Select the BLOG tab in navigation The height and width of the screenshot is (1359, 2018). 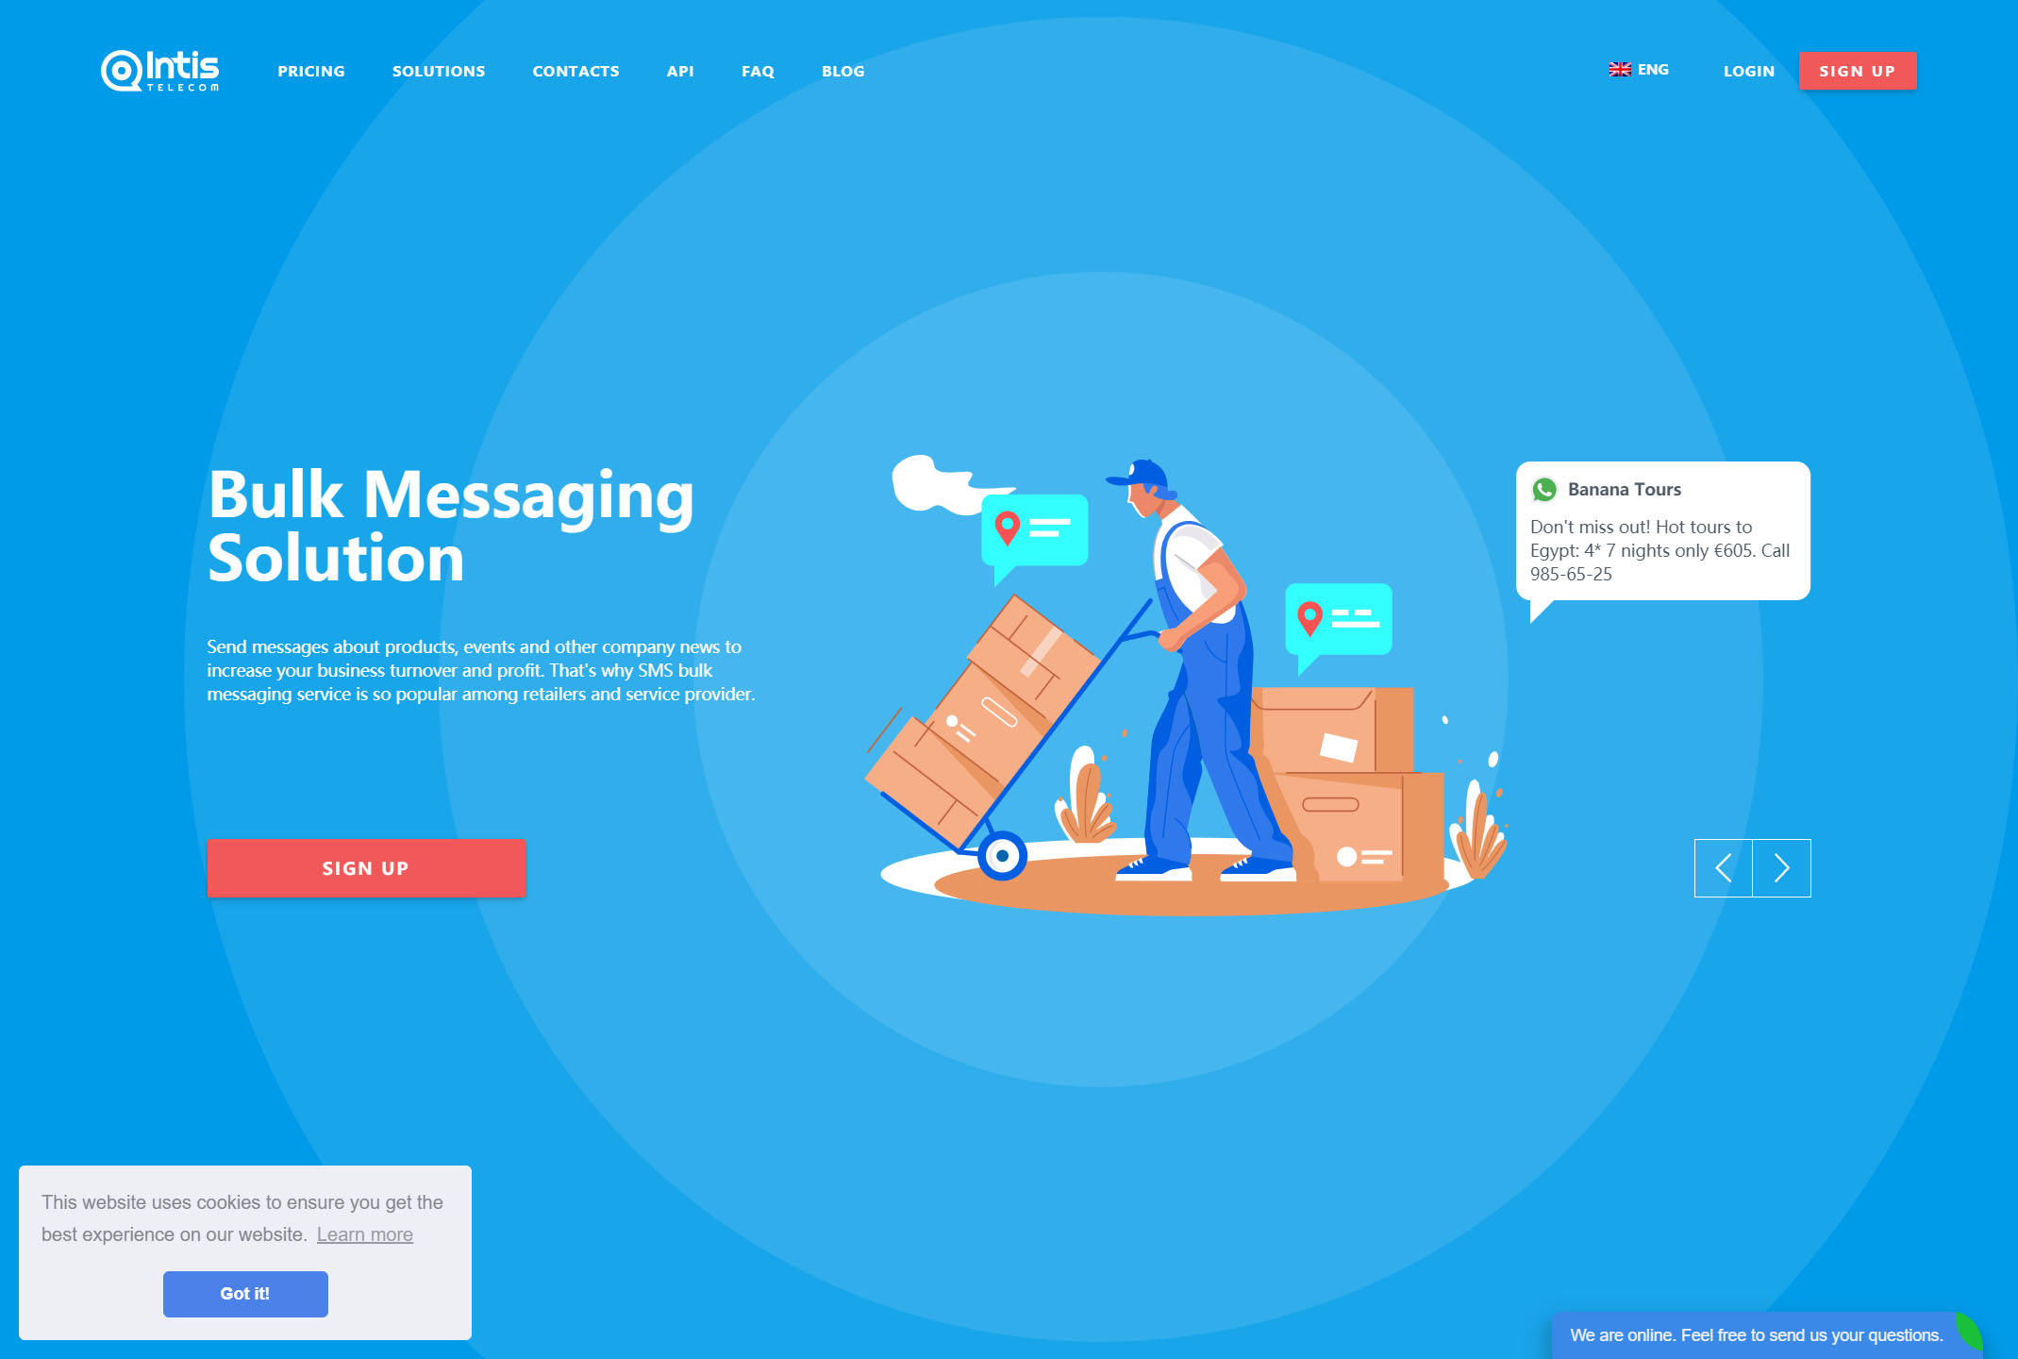[842, 72]
